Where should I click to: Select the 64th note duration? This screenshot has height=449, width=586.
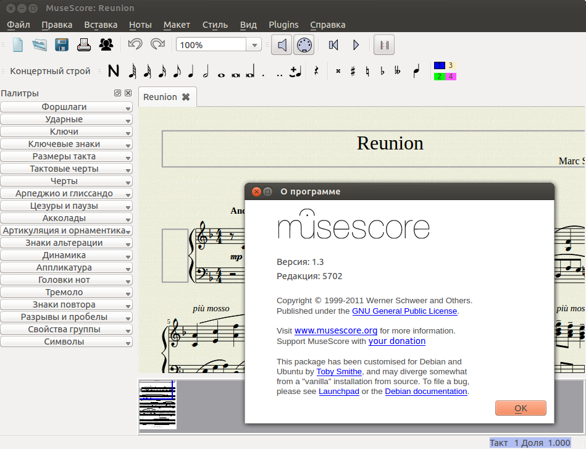pyautogui.click(x=132, y=70)
